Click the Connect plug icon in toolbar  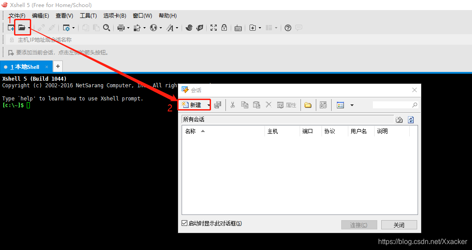click(x=41, y=28)
